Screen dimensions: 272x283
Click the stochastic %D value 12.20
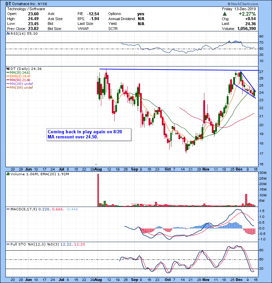click(79, 244)
